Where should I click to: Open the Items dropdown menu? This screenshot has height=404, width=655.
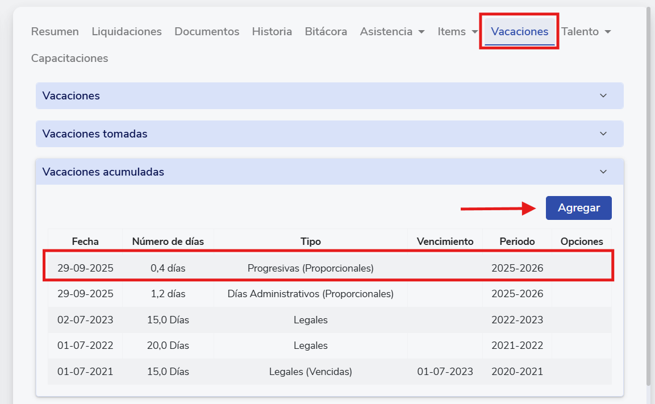click(457, 32)
